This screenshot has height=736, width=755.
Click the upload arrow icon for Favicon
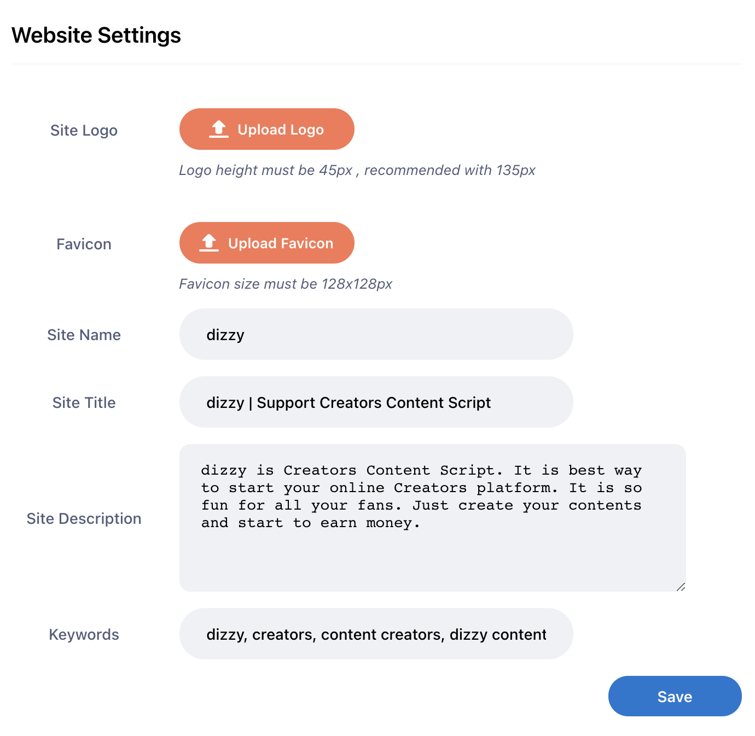coord(209,243)
